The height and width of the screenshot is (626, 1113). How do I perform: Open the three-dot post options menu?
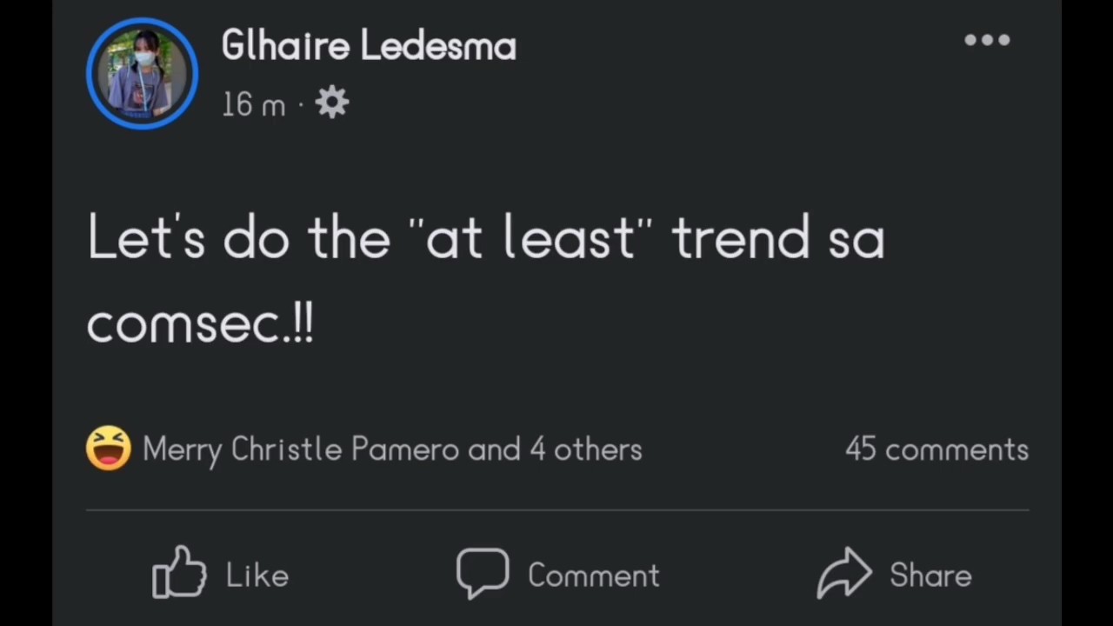coord(987,40)
